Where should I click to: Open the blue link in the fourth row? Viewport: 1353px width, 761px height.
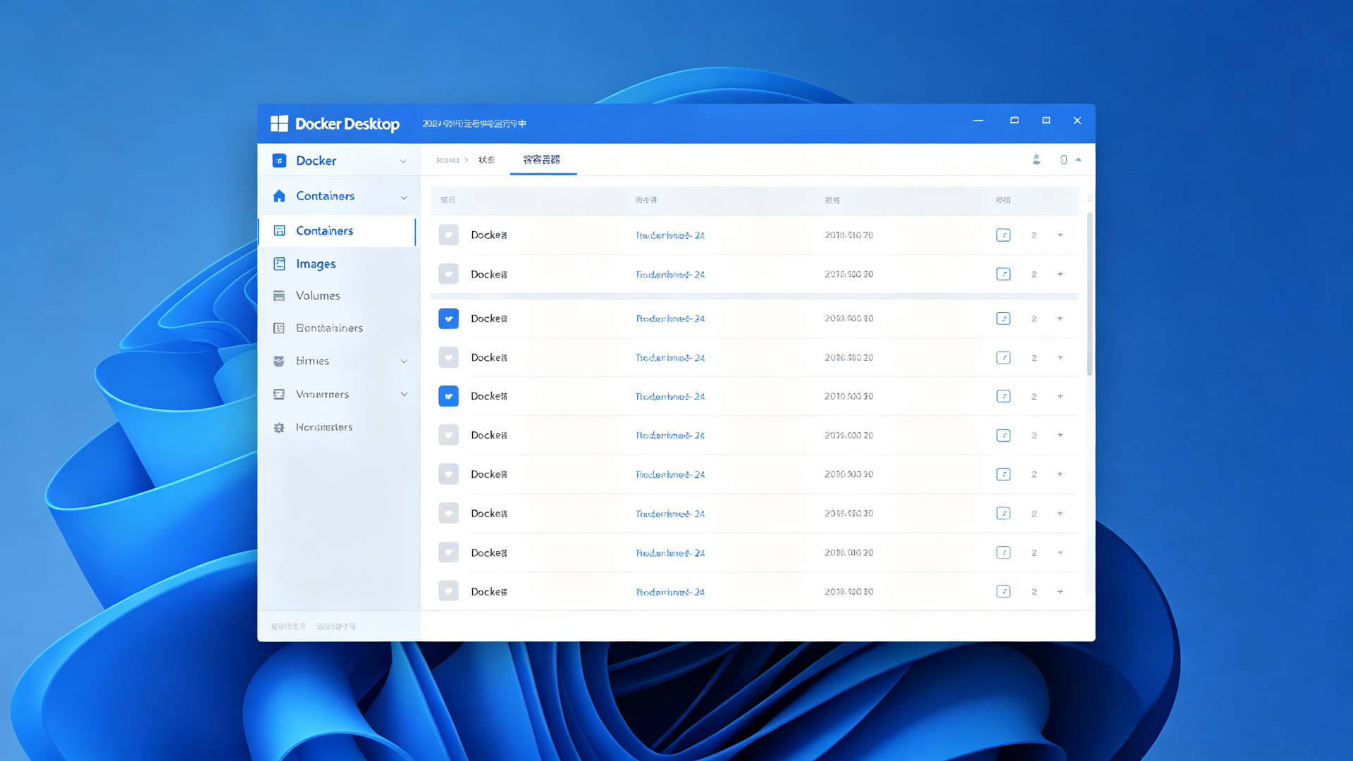tap(670, 358)
